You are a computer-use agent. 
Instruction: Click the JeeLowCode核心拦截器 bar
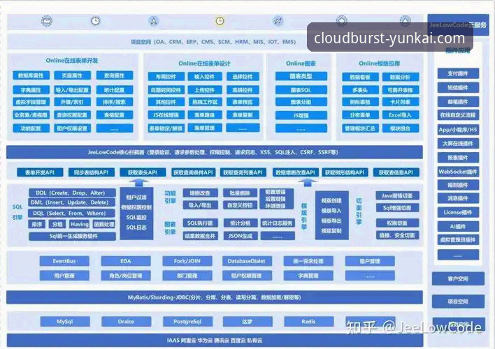215,152
